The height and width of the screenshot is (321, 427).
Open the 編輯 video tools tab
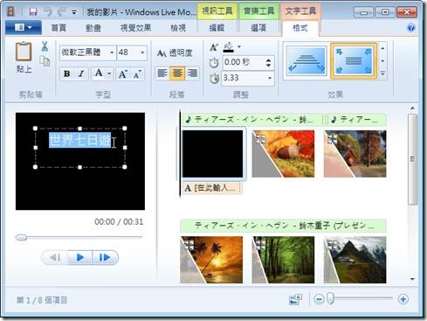click(x=217, y=28)
